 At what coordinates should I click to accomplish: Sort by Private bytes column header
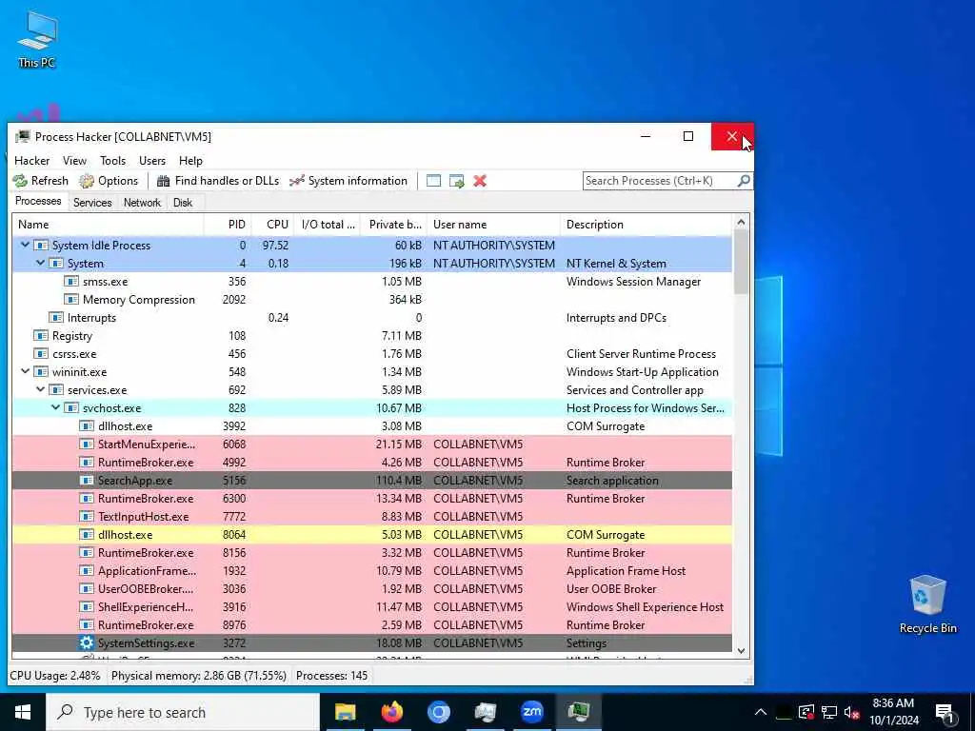pos(394,225)
